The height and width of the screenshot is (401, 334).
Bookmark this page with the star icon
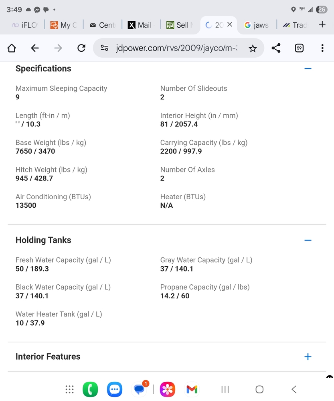(x=253, y=49)
